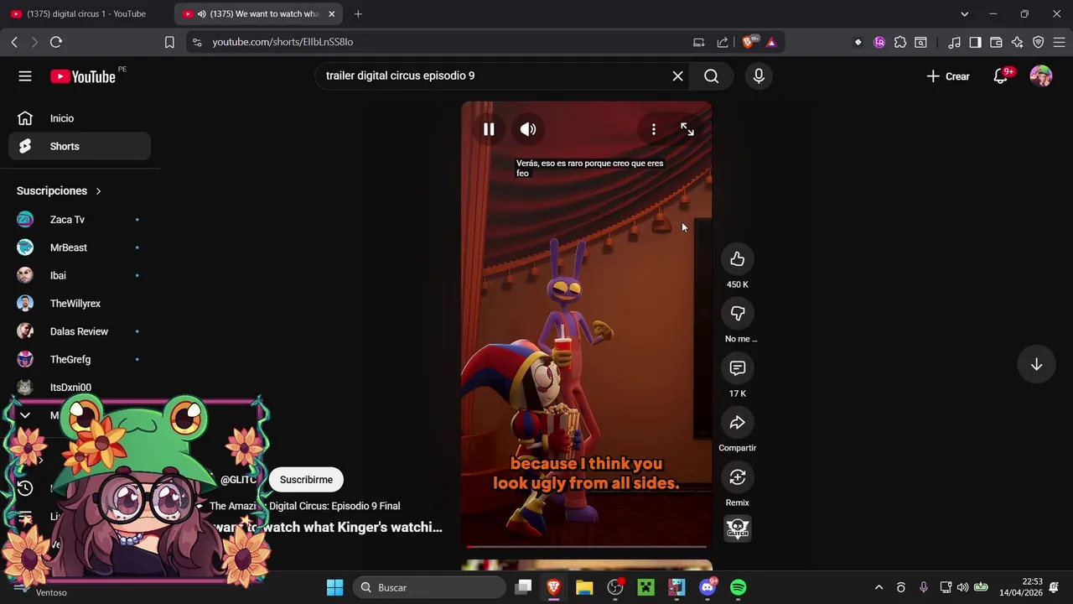Open the Ibai channel
Image resolution: width=1073 pixels, height=604 pixels.
[80, 275]
